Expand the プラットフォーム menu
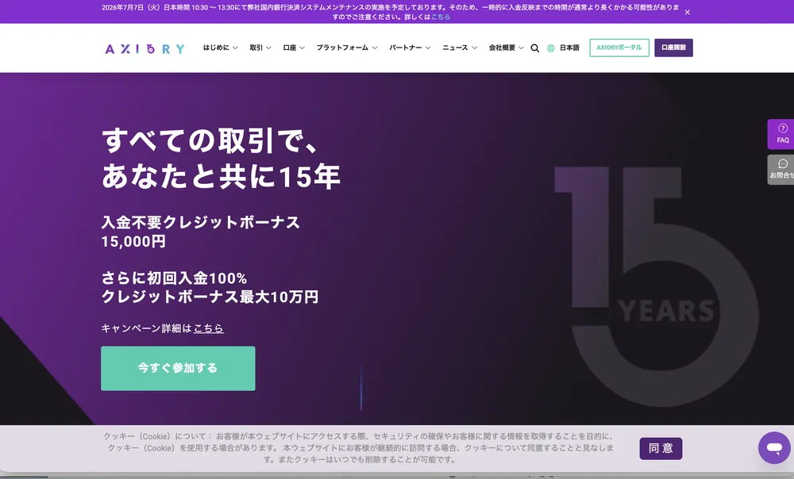This screenshot has width=794, height=479. (347, 48)
